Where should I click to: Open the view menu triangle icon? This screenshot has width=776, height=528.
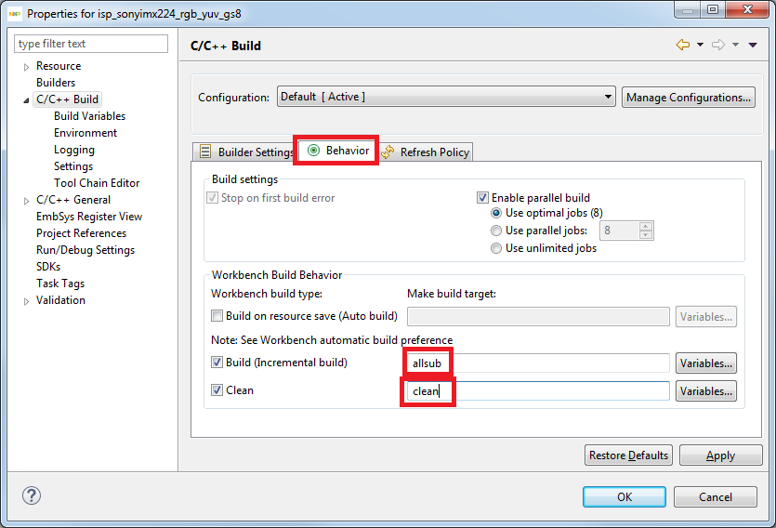752,46
